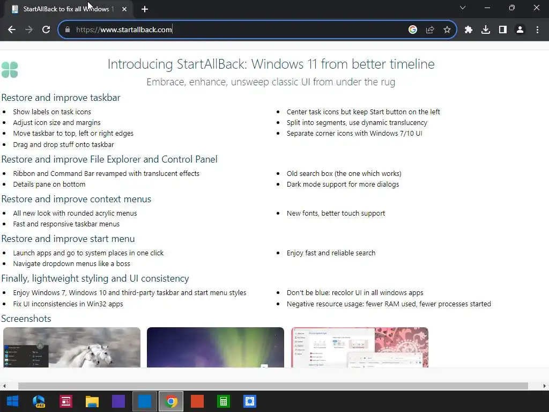The width and height of the screenshot is (549, 412).
Task: Click 'Split into segments' list item
Action: [357, 123]
